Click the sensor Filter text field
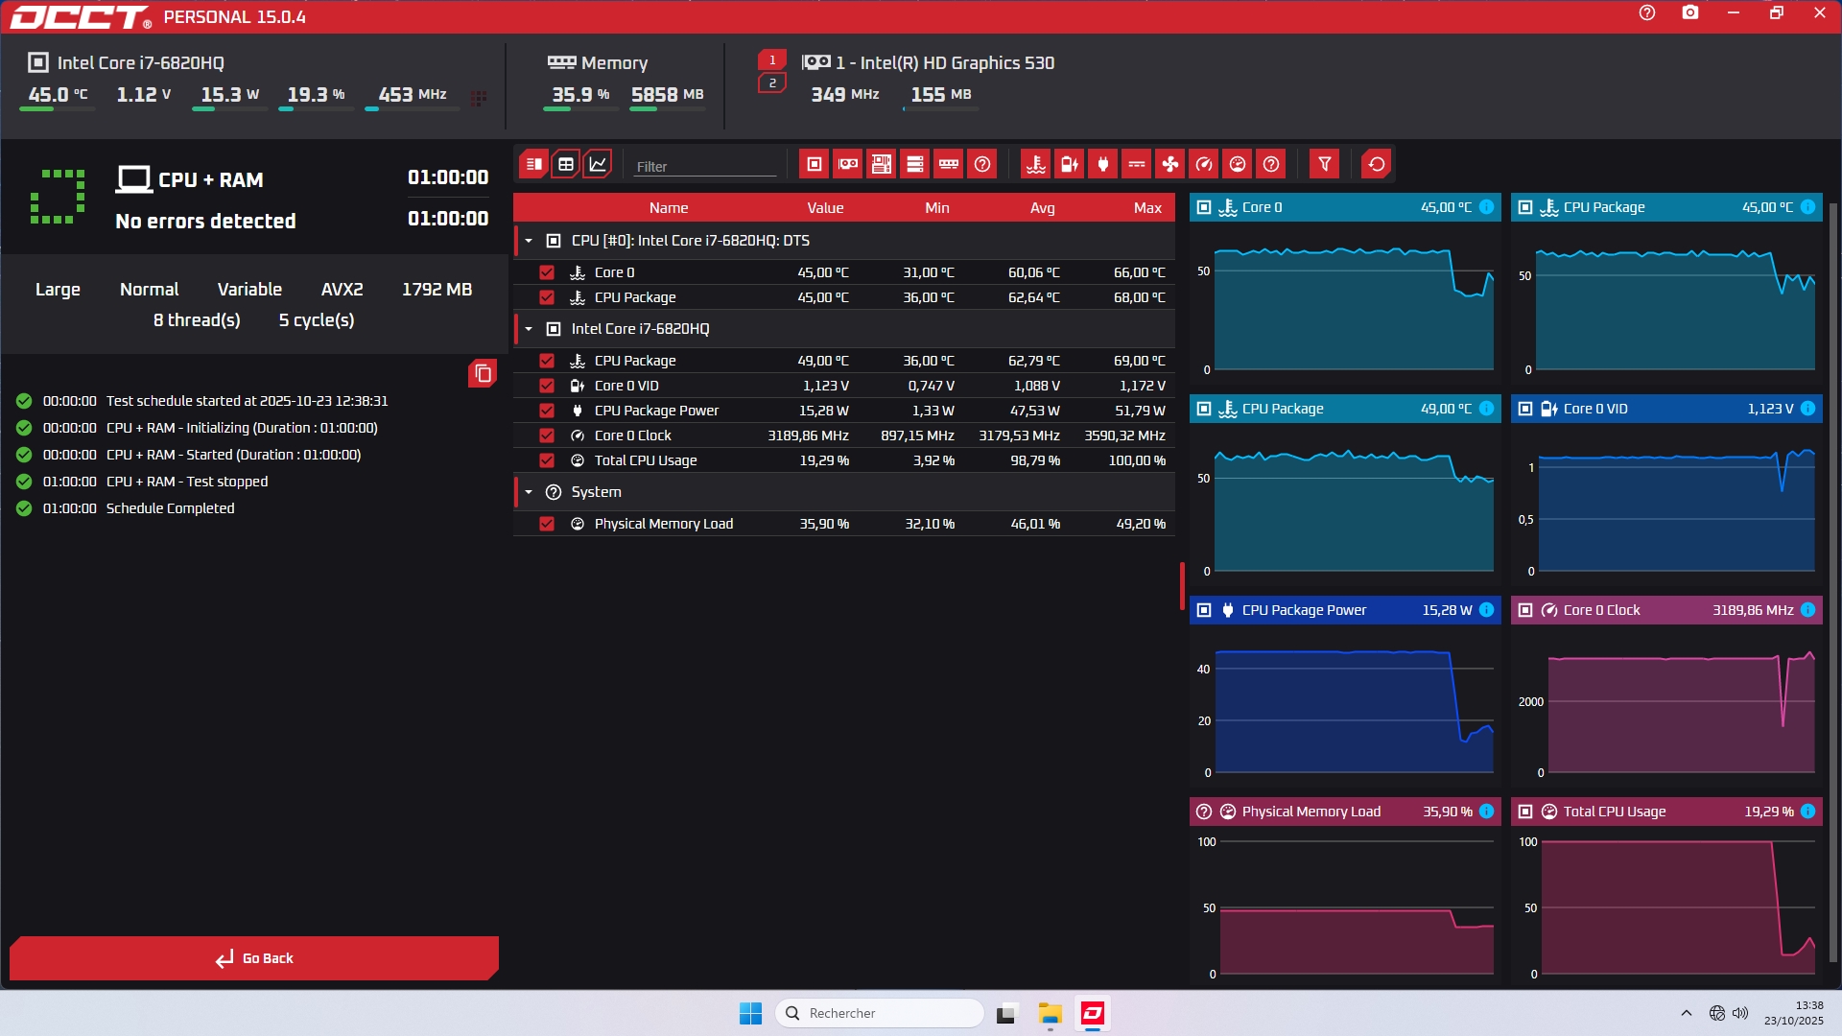Image resolution: width=1842 pixels, height=1036 pixels. [x=705, y=166]
